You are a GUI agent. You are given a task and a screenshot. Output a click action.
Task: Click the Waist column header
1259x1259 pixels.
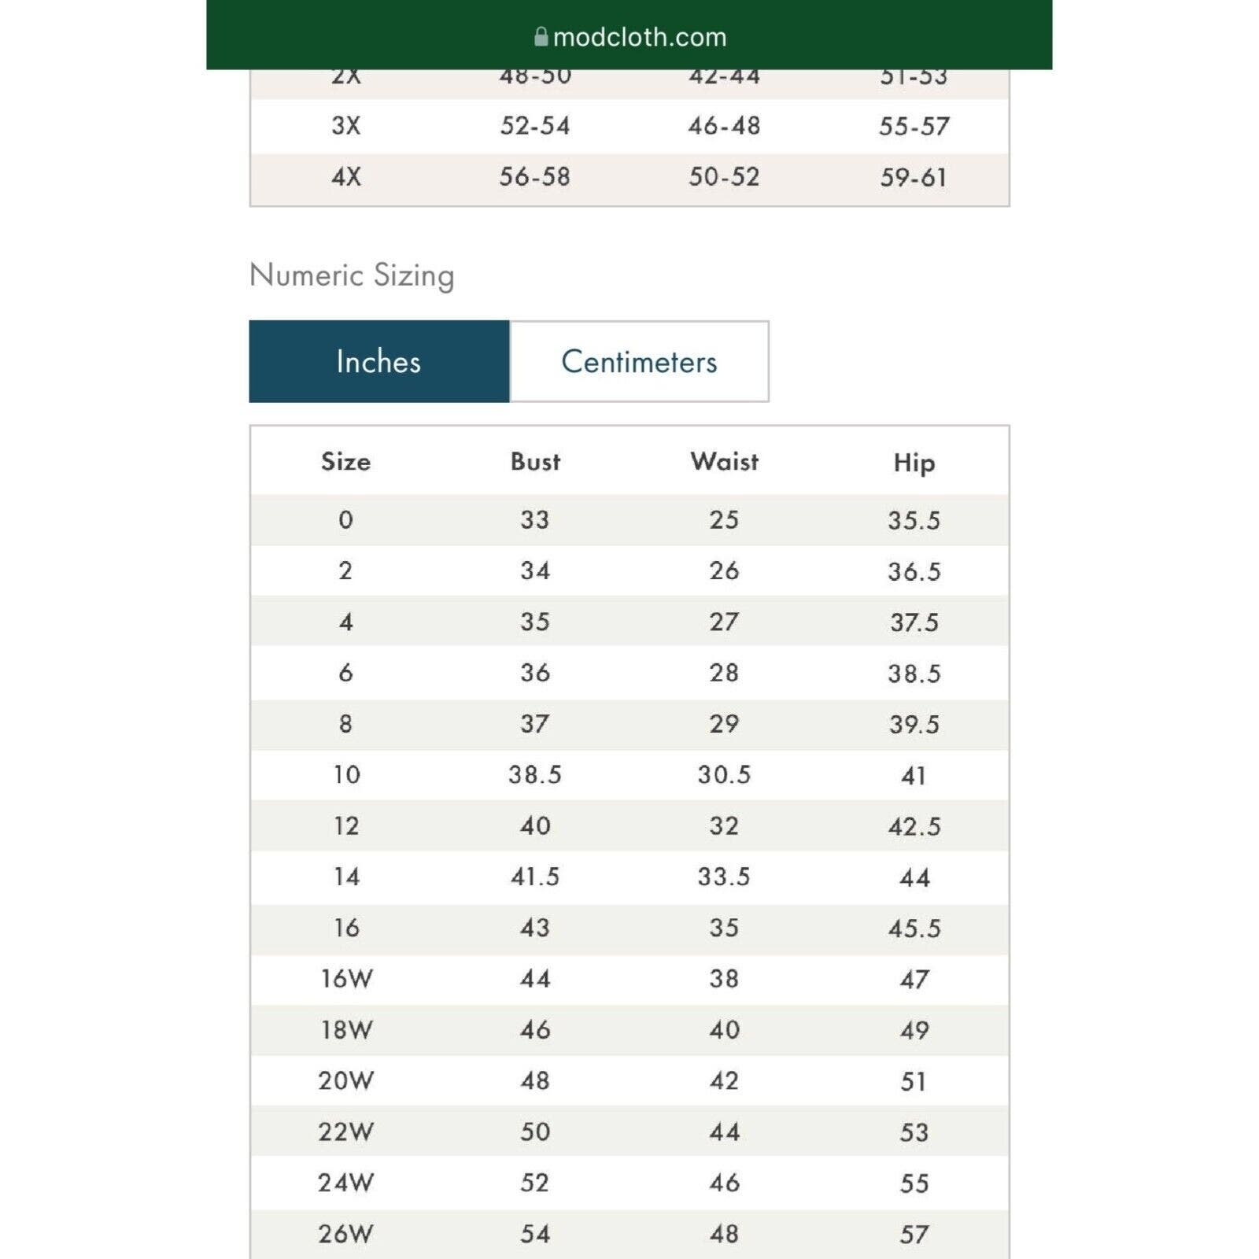[725, 461]
